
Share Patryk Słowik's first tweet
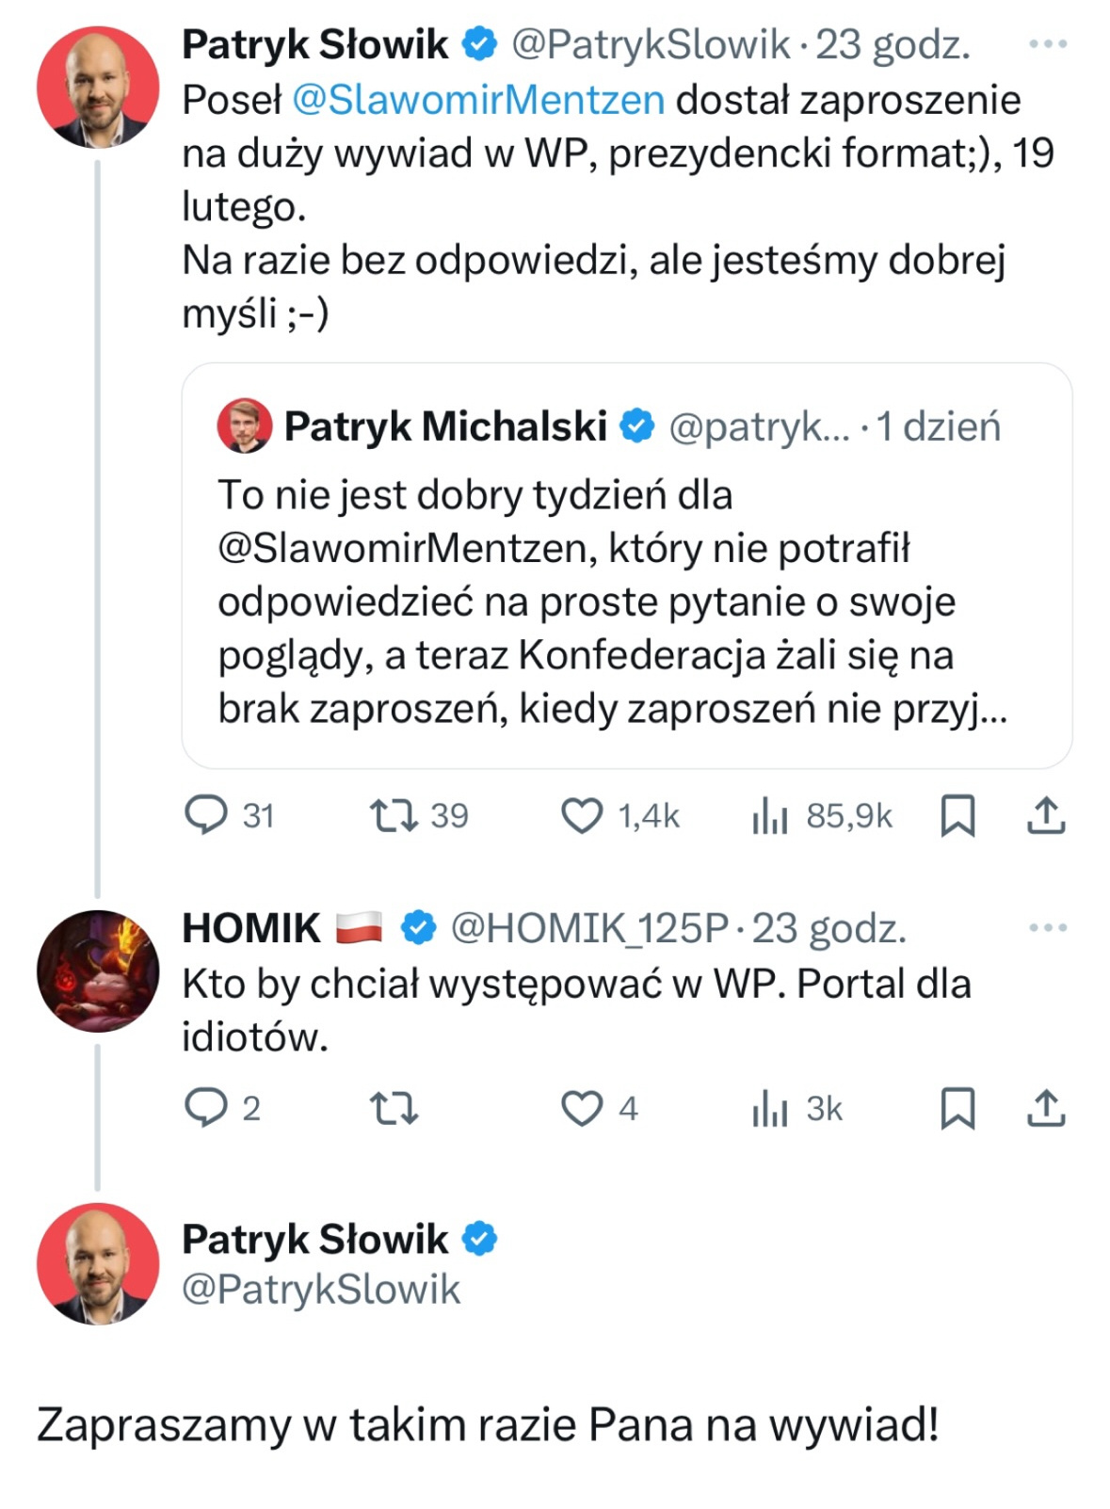pos(1045,815)
